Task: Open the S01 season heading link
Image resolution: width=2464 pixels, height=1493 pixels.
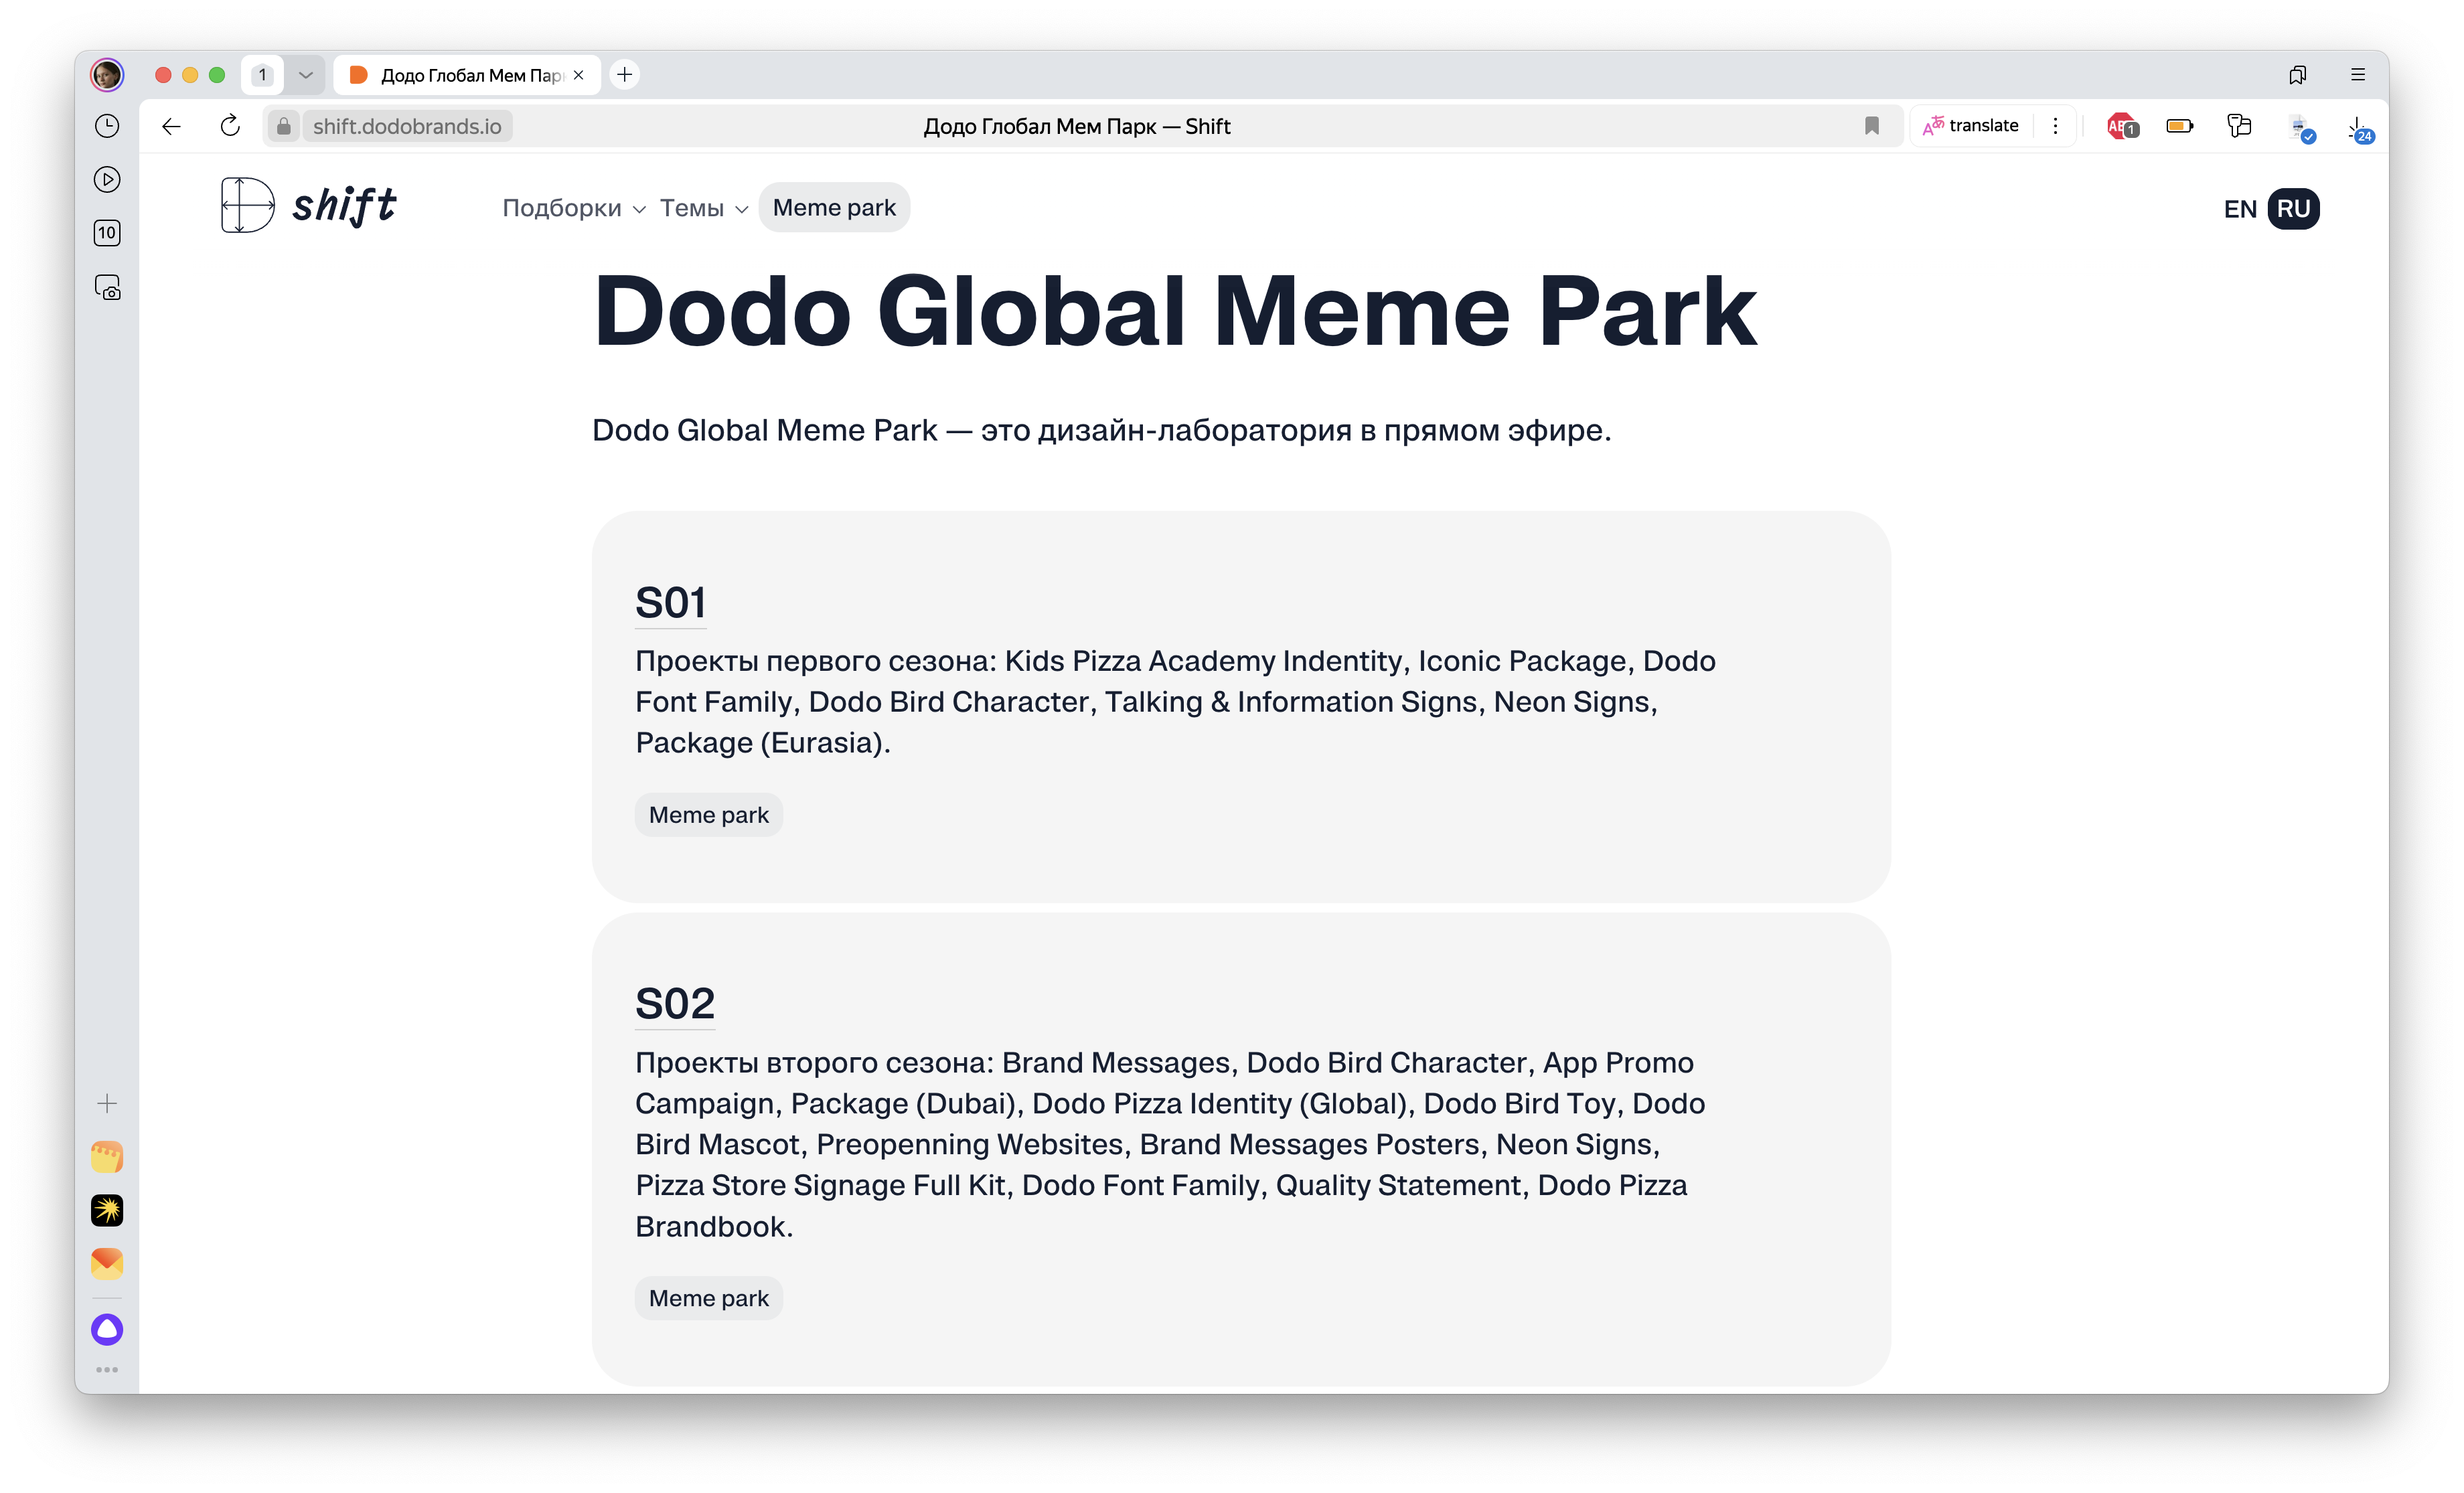Action: tap(670, 603)
